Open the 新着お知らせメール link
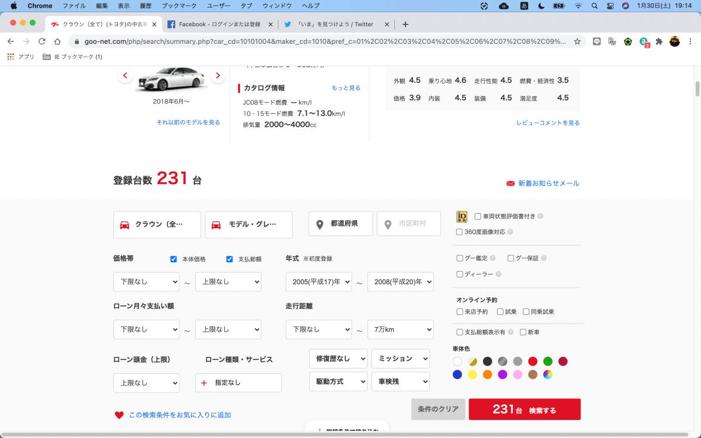The image size is (701, 438). [543, 183]
